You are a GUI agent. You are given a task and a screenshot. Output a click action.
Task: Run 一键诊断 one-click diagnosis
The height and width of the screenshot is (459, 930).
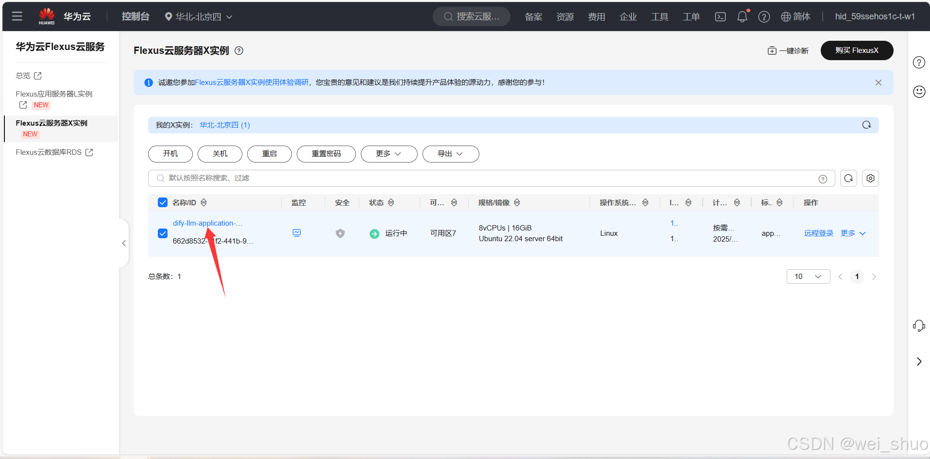pos(788,50)
